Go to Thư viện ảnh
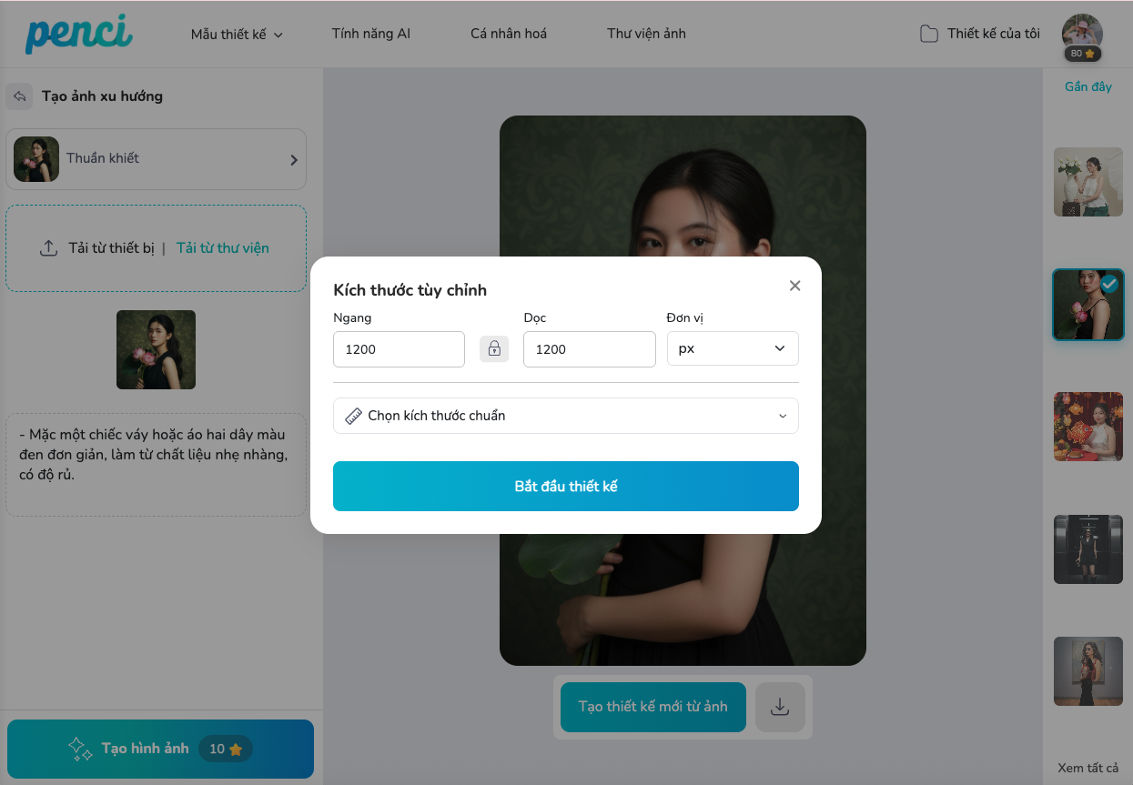Image resolution: width=1133 pixels, height=785 pixels. (646, 34)
